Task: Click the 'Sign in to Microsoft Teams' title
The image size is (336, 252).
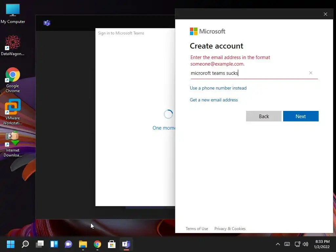Action: 121,33
